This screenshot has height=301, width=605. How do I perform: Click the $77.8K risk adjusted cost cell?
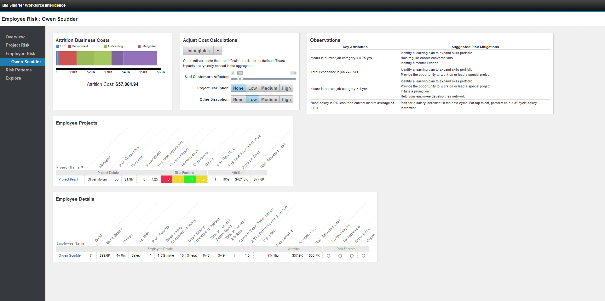pyautogui.click(x=259, y=179)
